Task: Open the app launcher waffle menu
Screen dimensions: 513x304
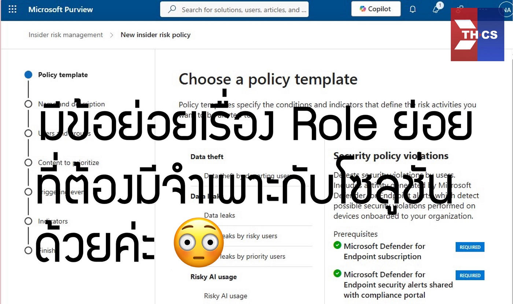Action: pyautogui.click(x=12, y=9)
